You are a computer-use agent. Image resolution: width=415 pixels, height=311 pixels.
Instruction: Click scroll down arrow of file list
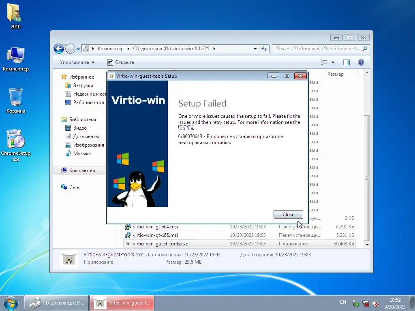click(367, 245)
